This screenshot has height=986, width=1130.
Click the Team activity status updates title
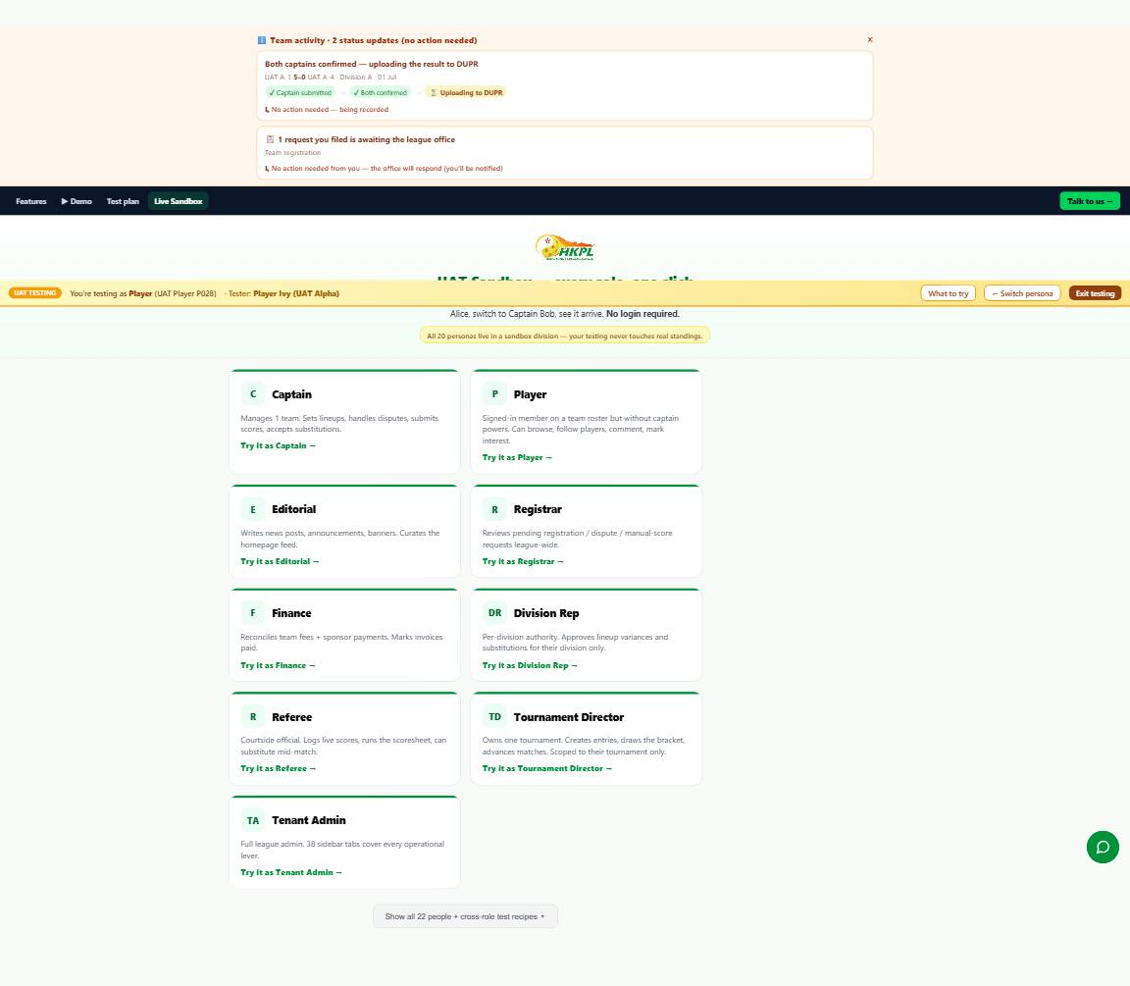pos(374,40)
